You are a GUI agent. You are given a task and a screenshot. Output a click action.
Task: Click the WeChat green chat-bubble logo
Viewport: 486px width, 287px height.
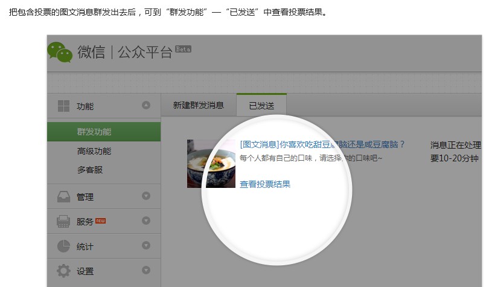[x=60, y=52]
